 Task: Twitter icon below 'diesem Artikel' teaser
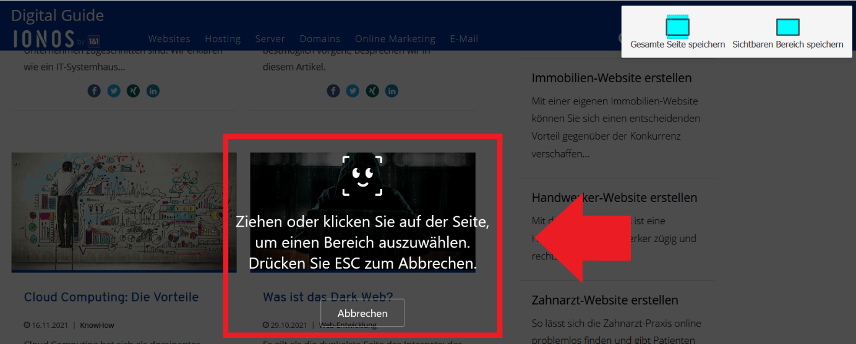coord(353,91)
